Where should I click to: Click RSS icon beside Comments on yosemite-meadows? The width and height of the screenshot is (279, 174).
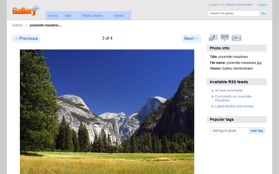pyautogui.click(x=213, y=97)
